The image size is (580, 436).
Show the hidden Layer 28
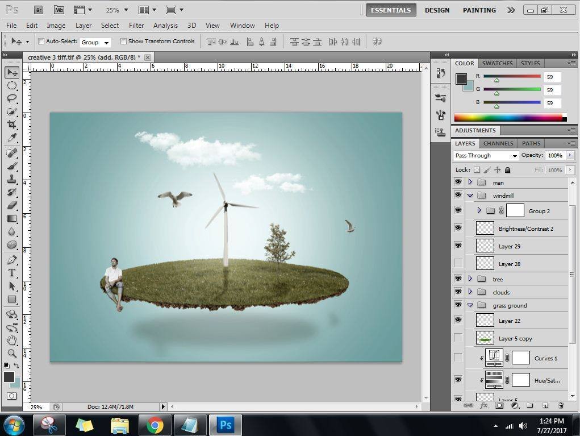pyautogui.click(x=458, y=263)
